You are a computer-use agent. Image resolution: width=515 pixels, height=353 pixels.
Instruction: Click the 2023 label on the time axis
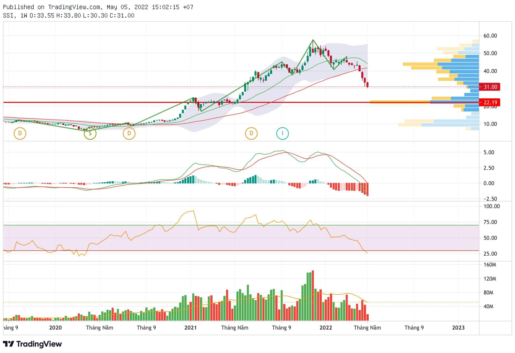click(x=458, y=328)
